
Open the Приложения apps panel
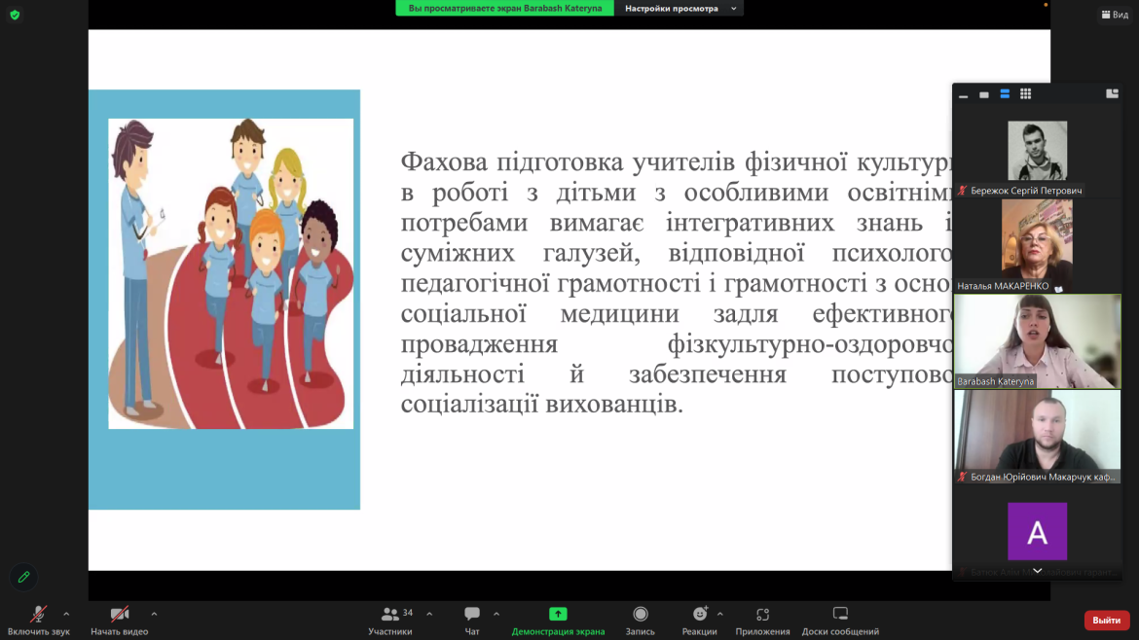[762, 619]
